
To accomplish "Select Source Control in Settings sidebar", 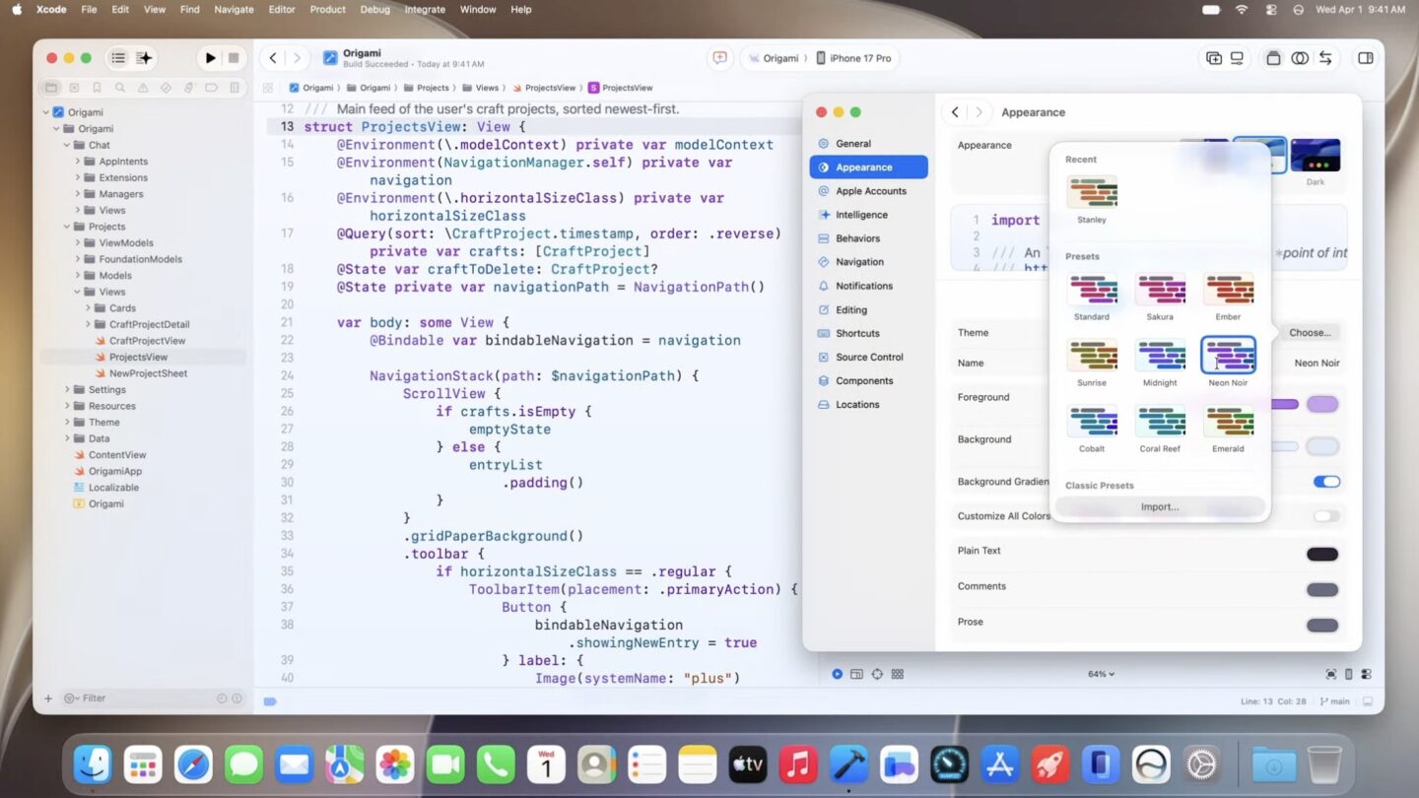I will (x=868, y=357).
